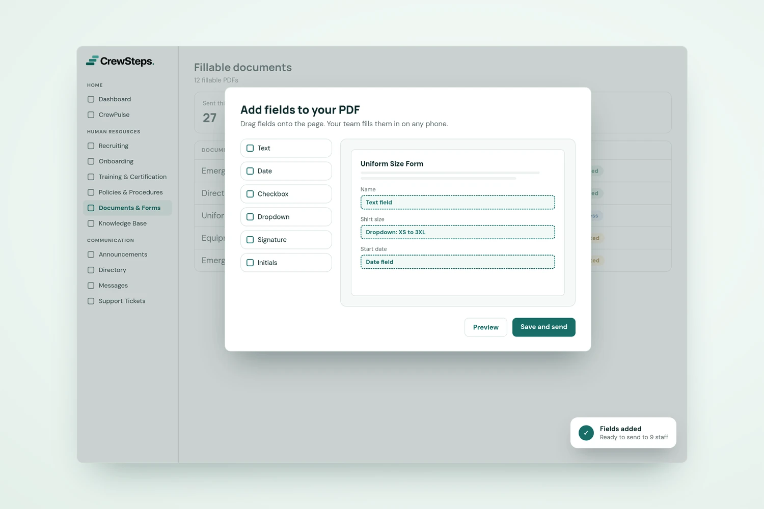The width and height of the screenshot is (764, 509).
Task: Open Onboarding in sidebar
Action: pyautogui.click(x=127, y=161)
